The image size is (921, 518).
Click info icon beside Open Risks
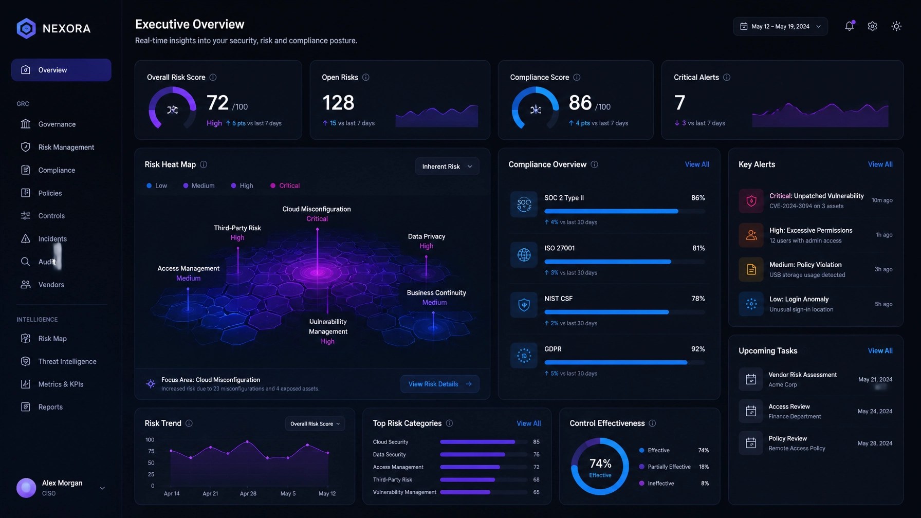[366, 77]
